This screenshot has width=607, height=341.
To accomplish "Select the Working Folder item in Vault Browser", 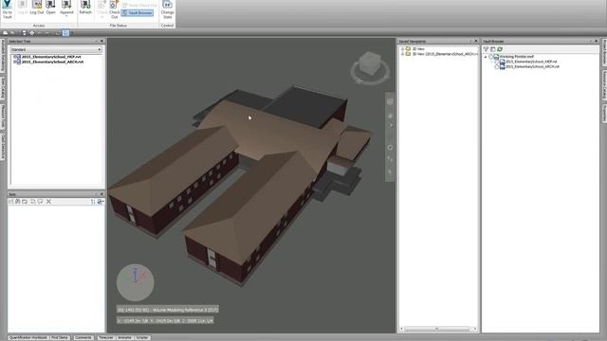I will click(x=516, y=57).
